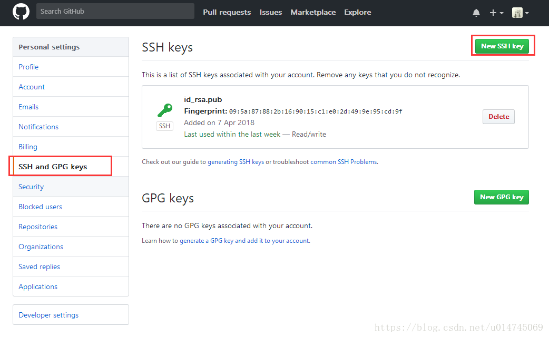The image size is (549, 338).
Task: Delete the id_rsa.pub SSH key
Action: 498,117
